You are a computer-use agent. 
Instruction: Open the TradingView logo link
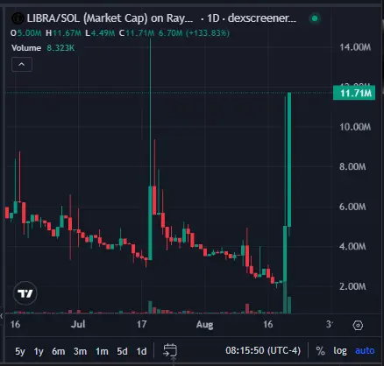25,293
